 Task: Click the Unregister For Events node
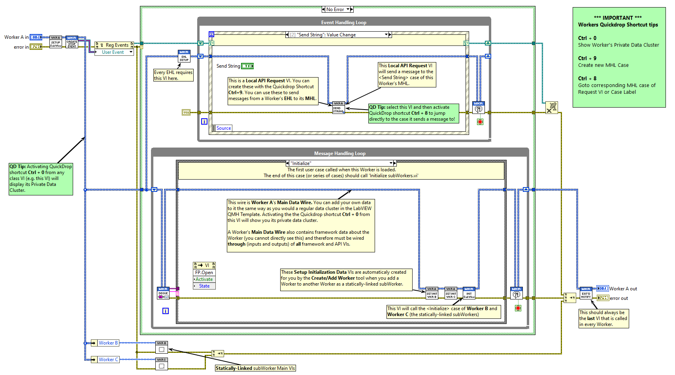[552, 108]
